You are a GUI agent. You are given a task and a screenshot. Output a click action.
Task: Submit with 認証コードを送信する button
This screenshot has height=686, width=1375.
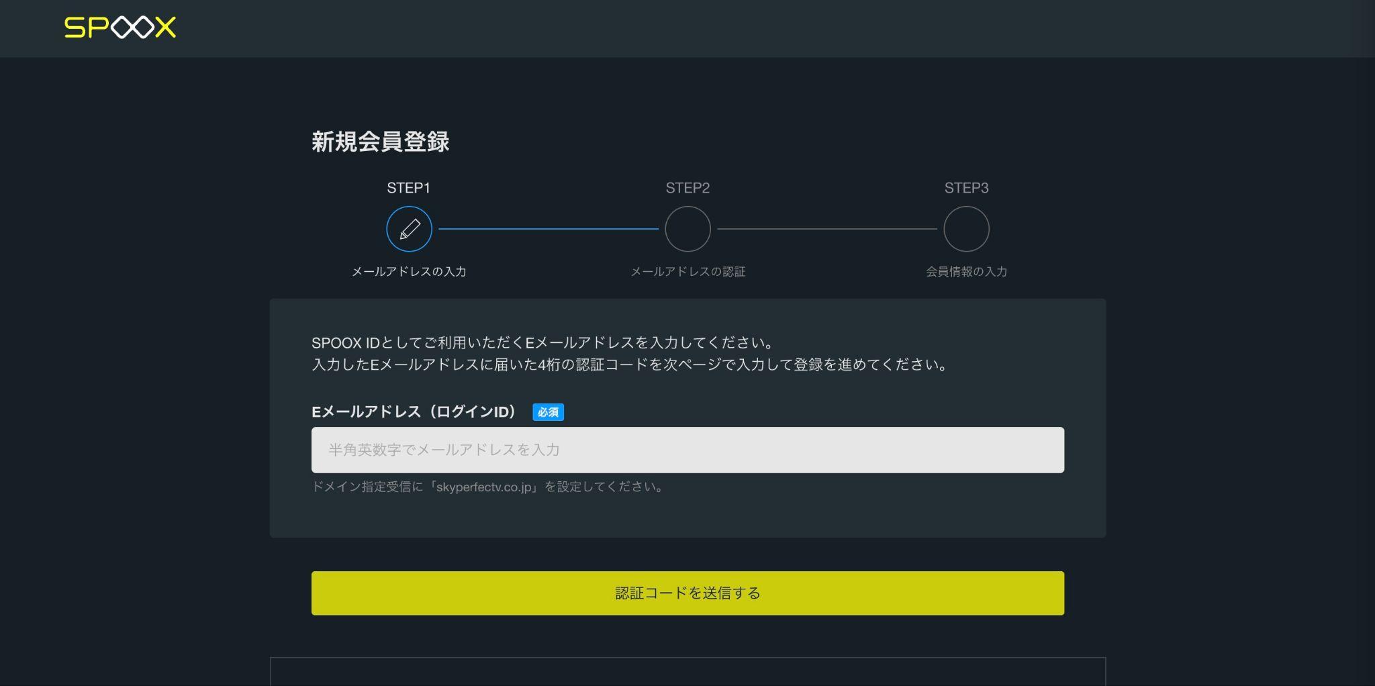coord(687,593)
